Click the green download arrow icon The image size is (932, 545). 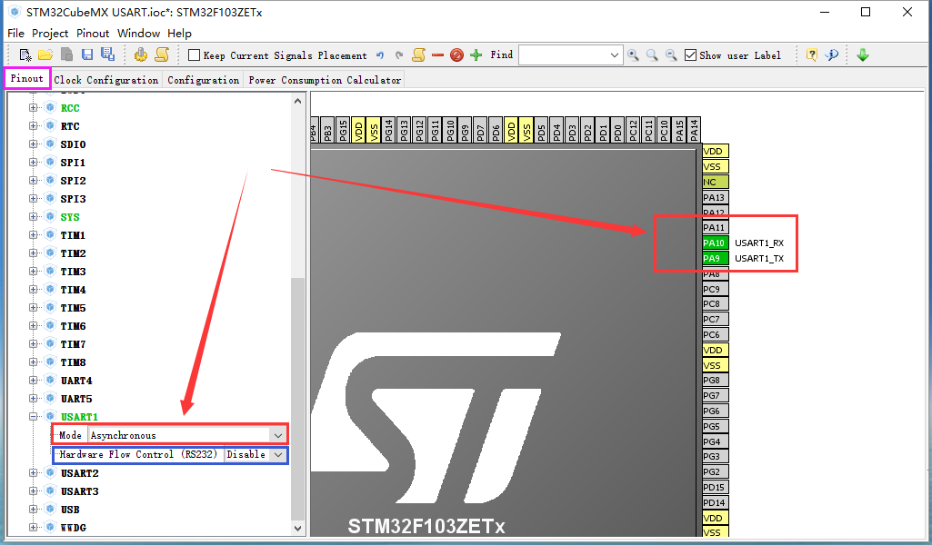[x=863, y=55]
